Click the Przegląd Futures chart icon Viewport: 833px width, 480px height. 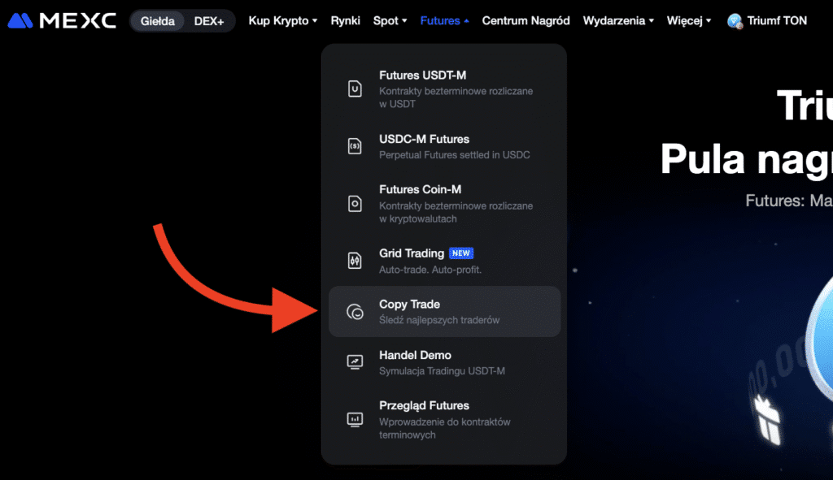pyautogui.click(x=355, y=419)
